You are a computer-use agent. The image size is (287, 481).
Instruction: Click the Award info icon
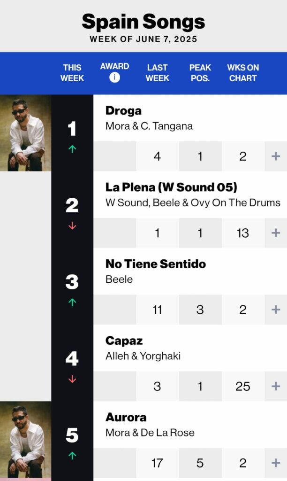coord(114,78)
